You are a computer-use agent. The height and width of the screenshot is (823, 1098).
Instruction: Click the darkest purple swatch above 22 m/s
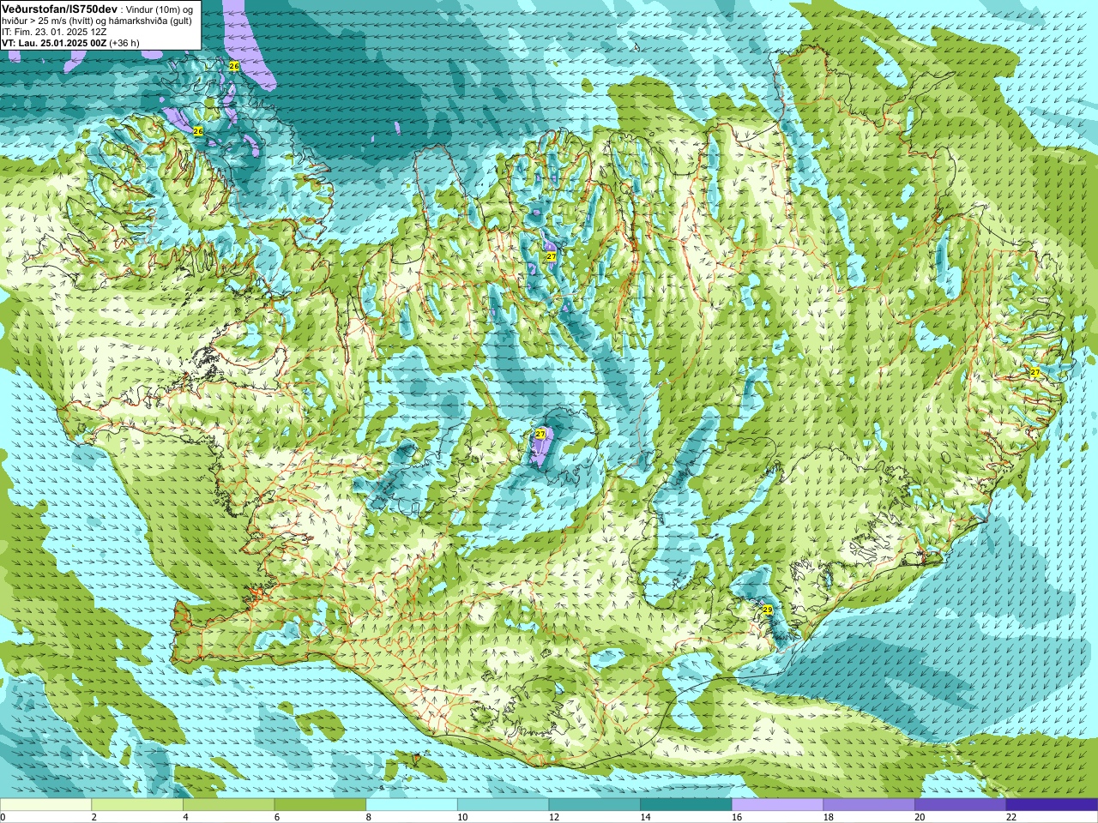pos(1052,805)
